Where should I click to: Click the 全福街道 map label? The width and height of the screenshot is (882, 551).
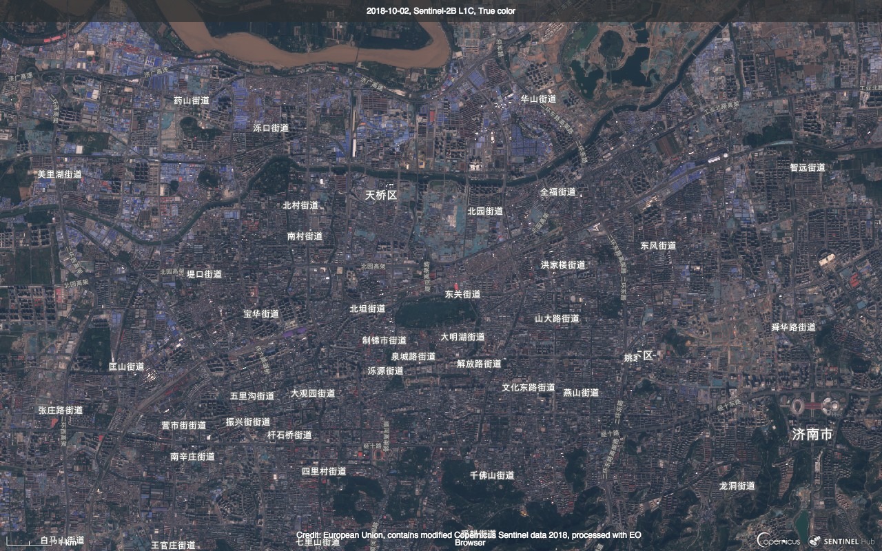point(558,191)
